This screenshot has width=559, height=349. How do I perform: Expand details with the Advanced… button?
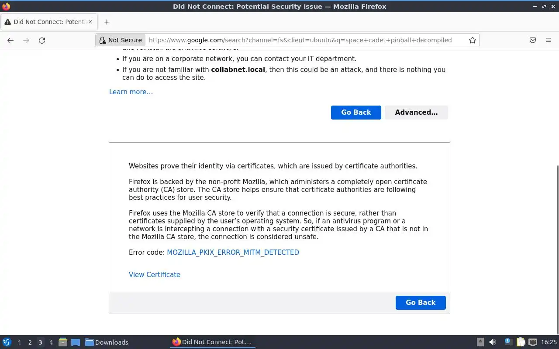coord(416,112)
